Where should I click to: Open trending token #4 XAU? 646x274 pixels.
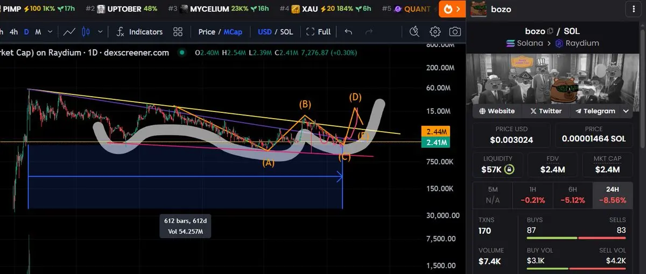coord(325,9)
